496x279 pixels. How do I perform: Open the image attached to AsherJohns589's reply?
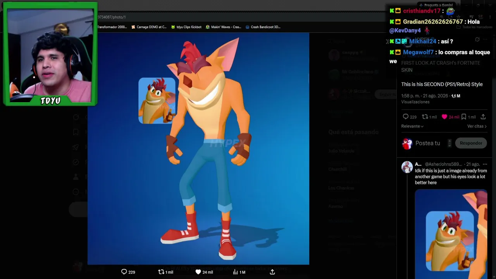tap(451, 234)
